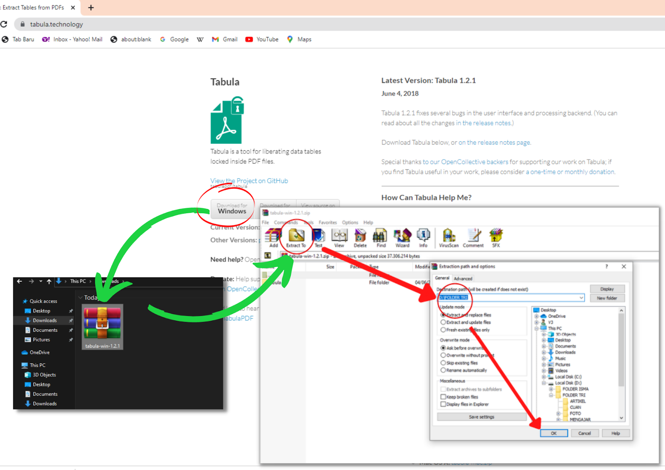Enable 'Keep broken files' checkbox
This screenshot has width=665, height=470.
(x=443, y=397)
